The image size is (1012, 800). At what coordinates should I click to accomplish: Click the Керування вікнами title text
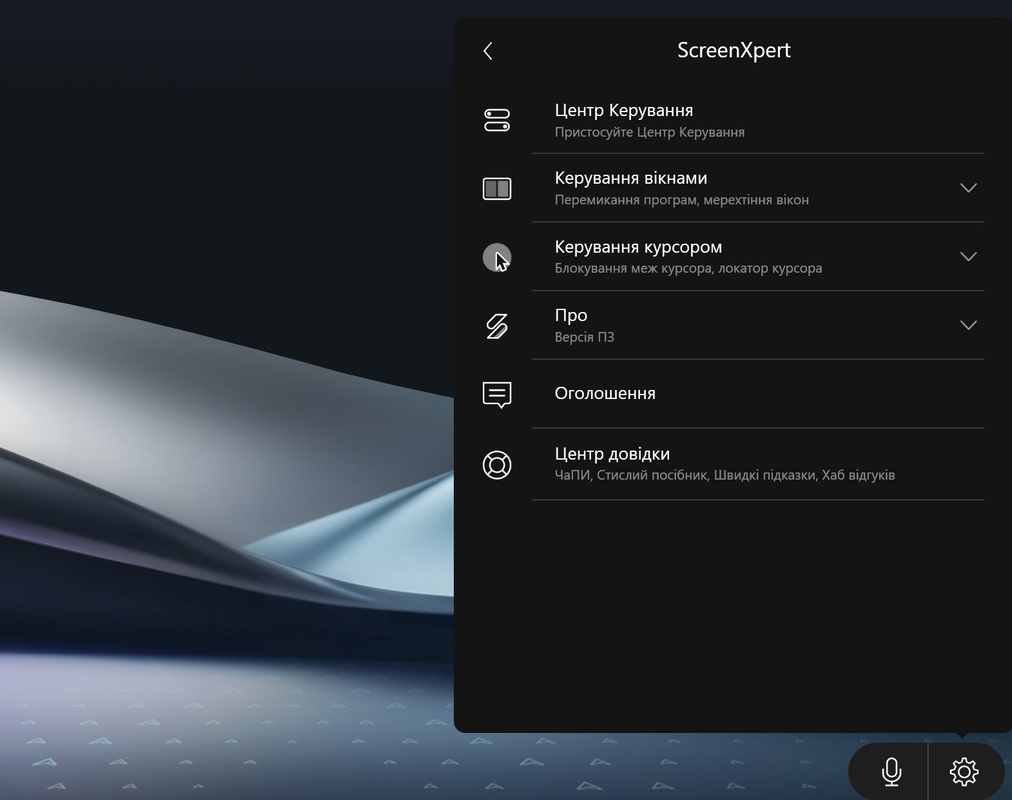coord(630,178)
